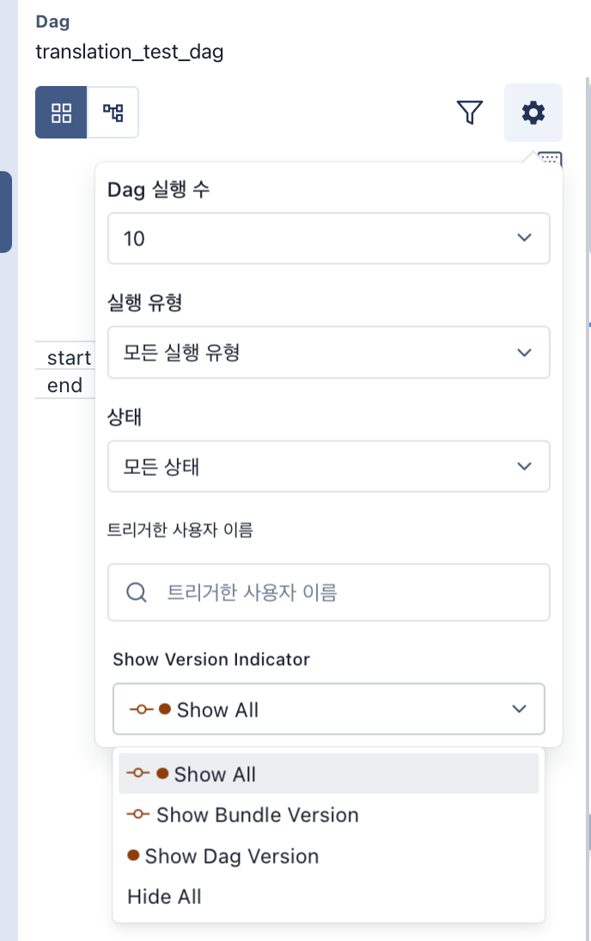
Task: Open the filter funnel icon
Action: [470, 112]
